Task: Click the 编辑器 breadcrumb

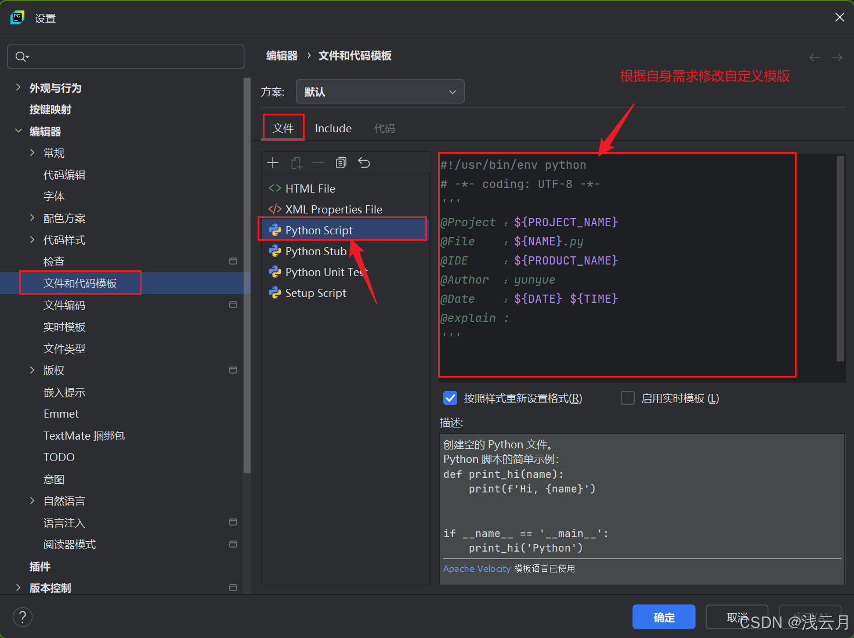Action: click(282, 56)
